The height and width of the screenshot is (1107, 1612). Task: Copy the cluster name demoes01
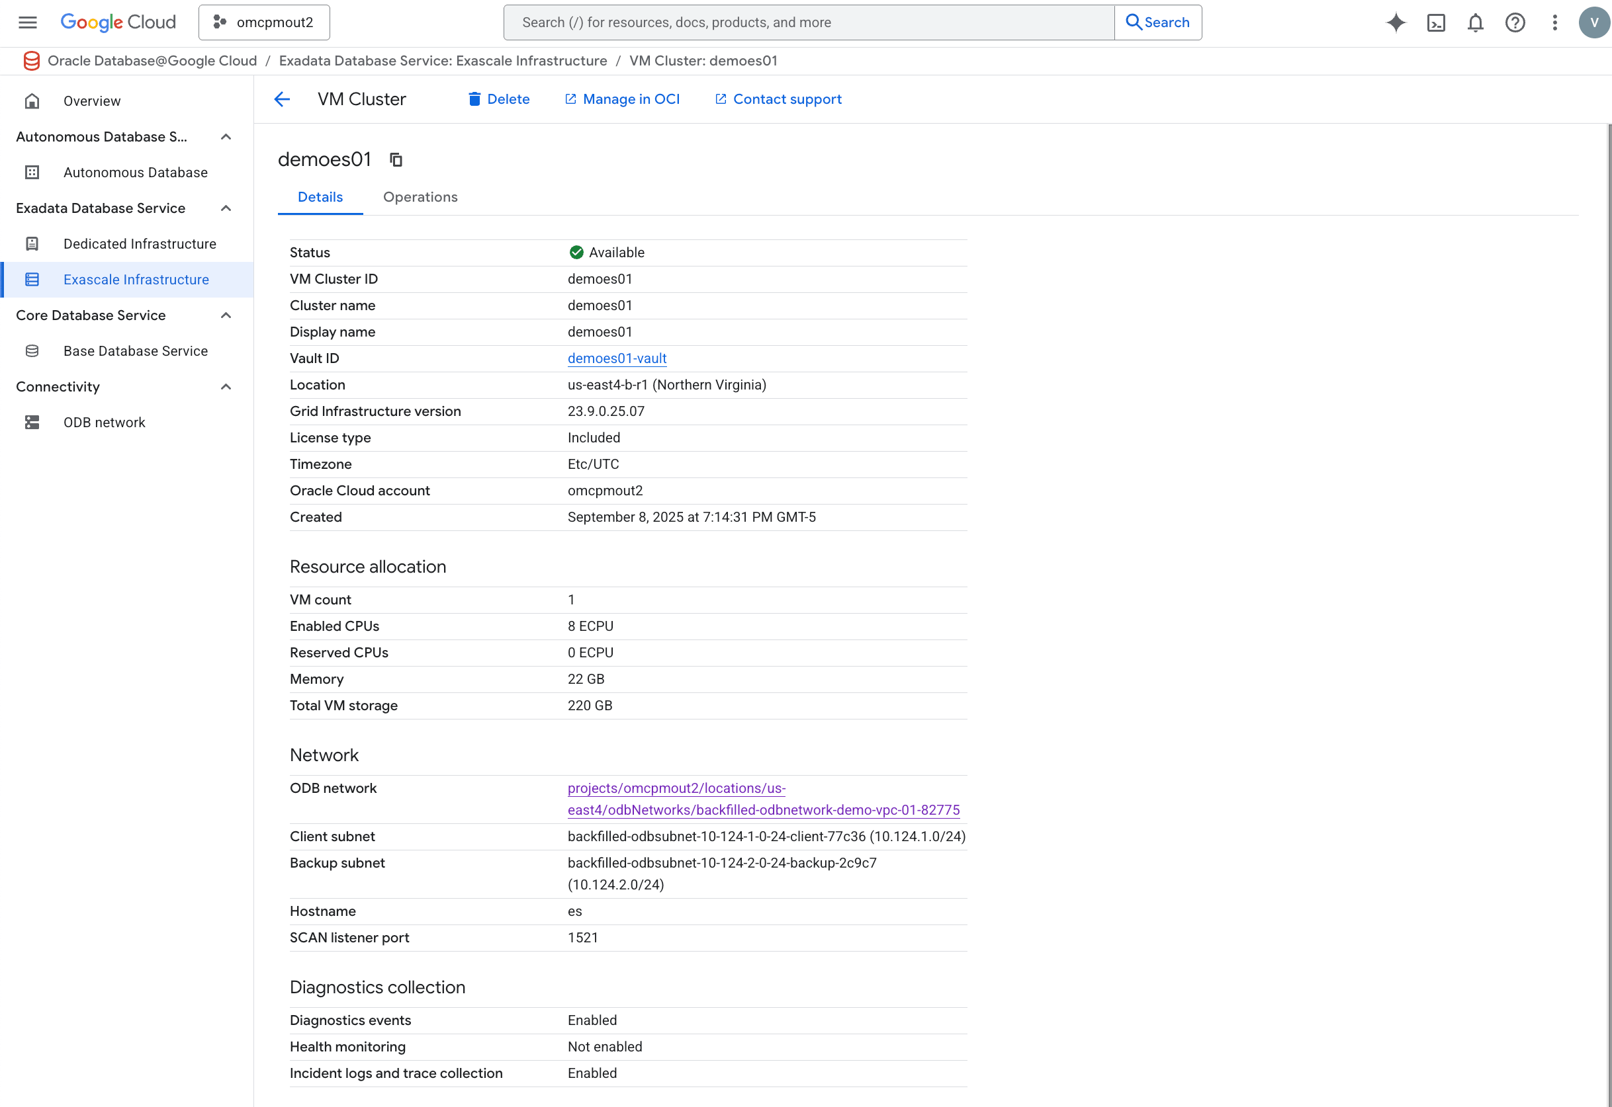396,159
